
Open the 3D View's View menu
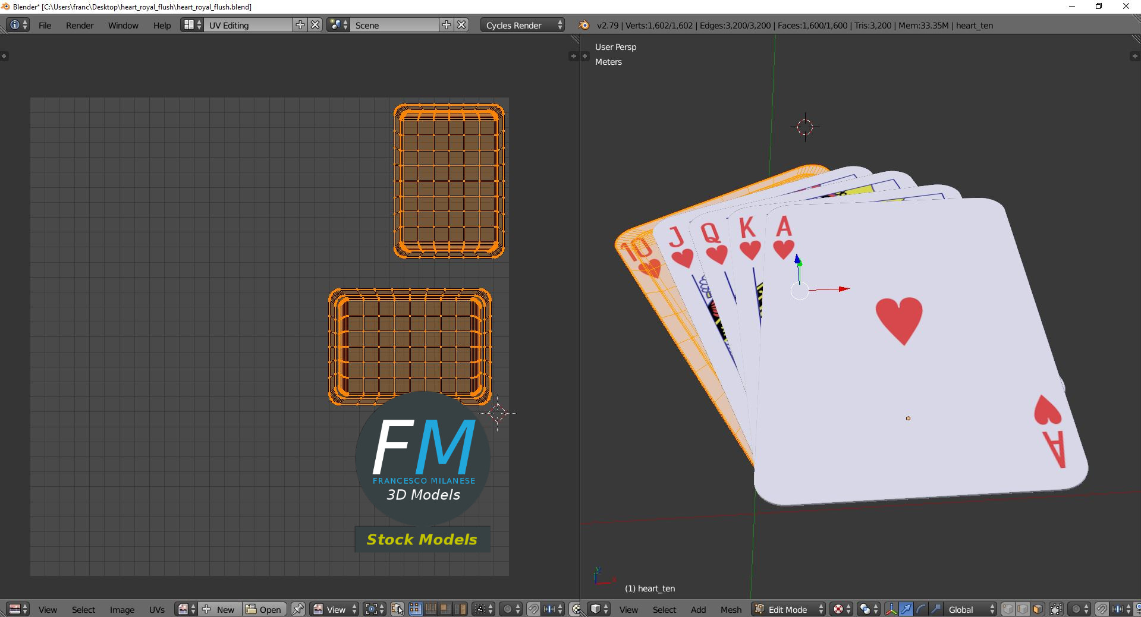point(628,609)
